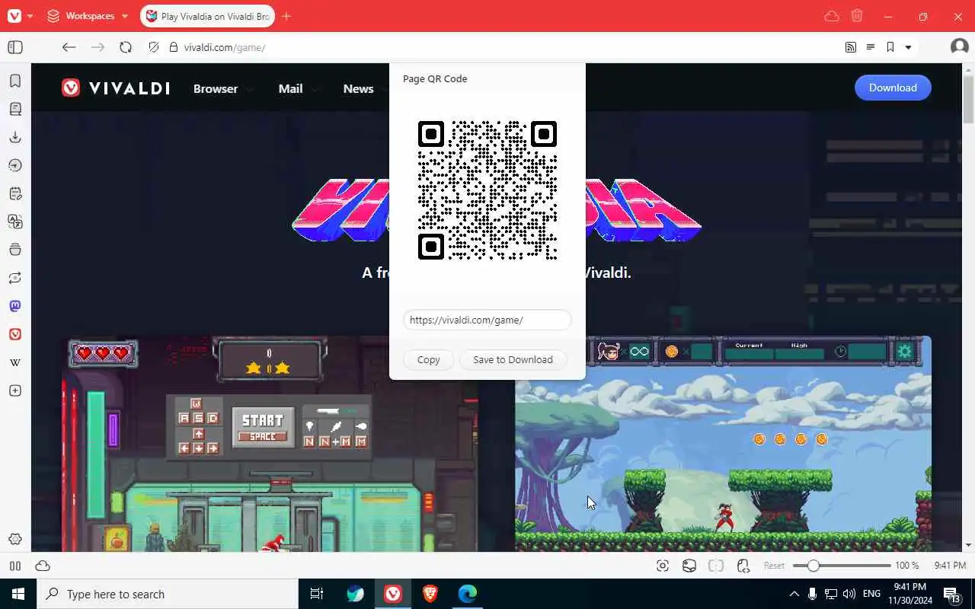Reset the page zoom level
Screen dimensions: 975x609
[x=774, y=566]
